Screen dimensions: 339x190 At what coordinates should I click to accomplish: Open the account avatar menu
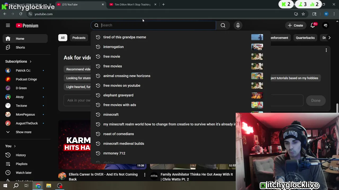[325, 25]
